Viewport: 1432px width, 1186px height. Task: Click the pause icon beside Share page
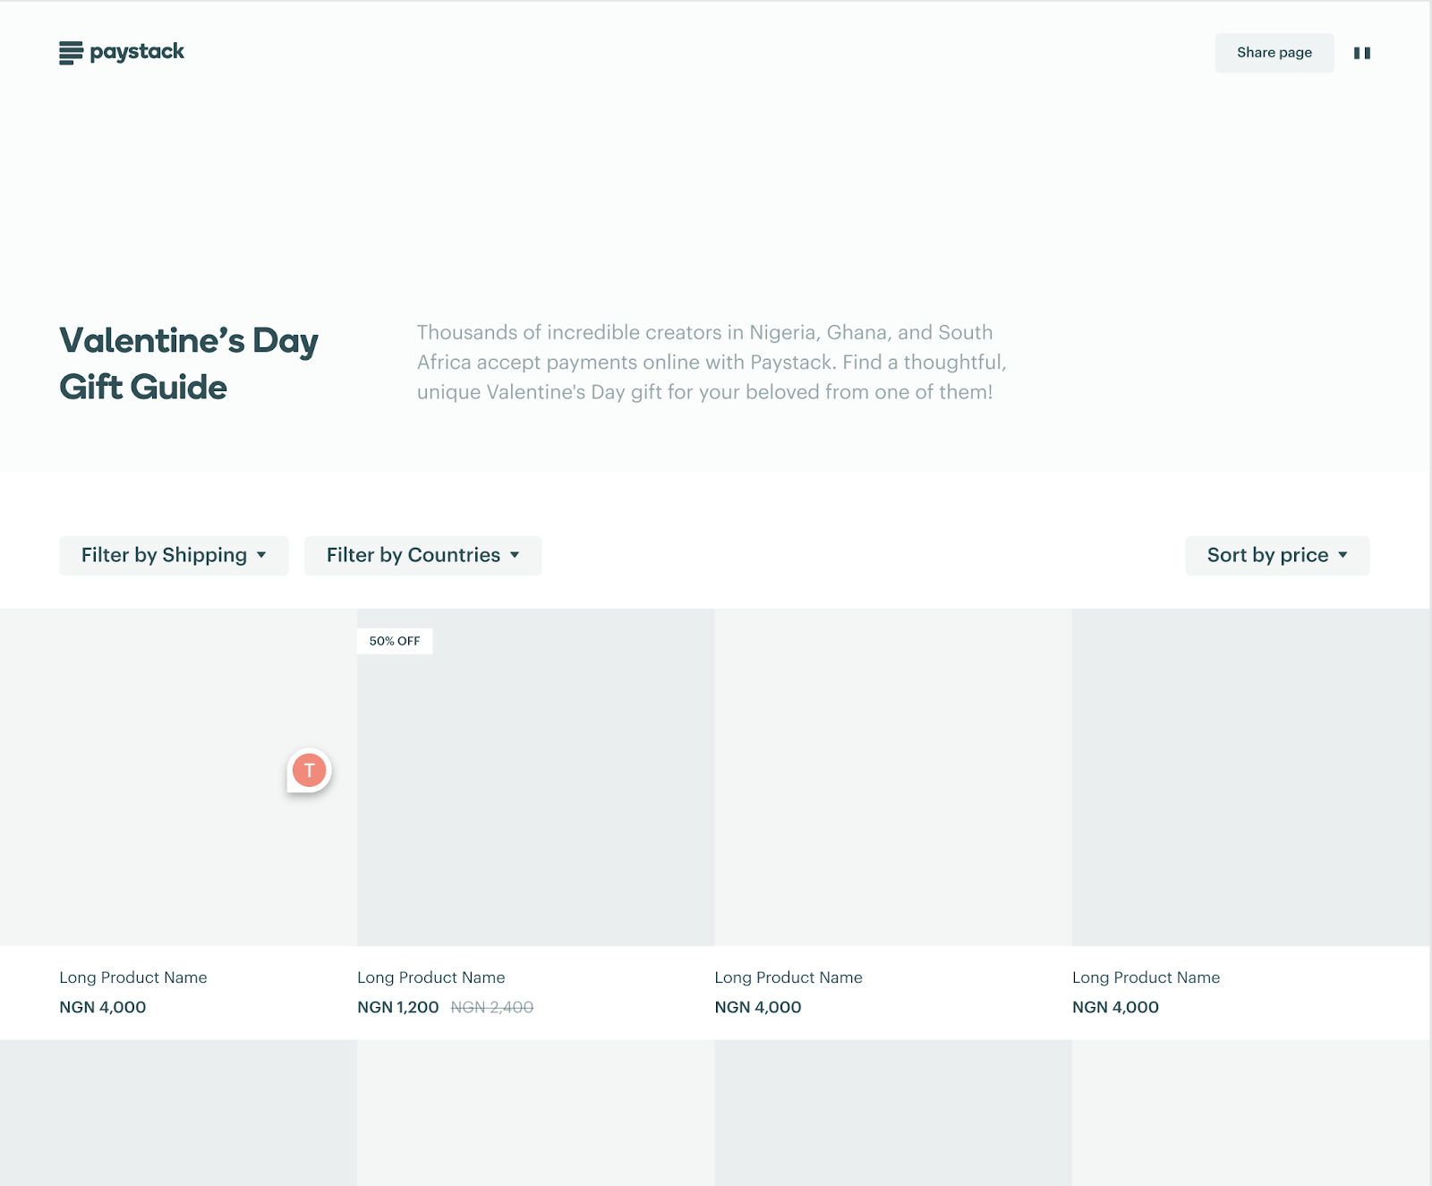tap(1362, 54)
